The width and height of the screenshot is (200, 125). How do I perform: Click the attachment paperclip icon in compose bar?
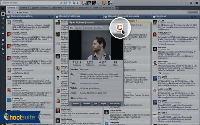(61, 3)
